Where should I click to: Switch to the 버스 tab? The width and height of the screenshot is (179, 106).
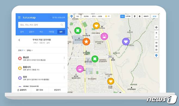(41, 32)
